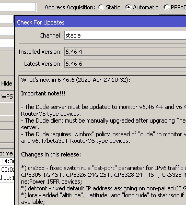186x205 pixels.
Task: Click the Installed Version field 6.46.4
Action: (125, 52)
